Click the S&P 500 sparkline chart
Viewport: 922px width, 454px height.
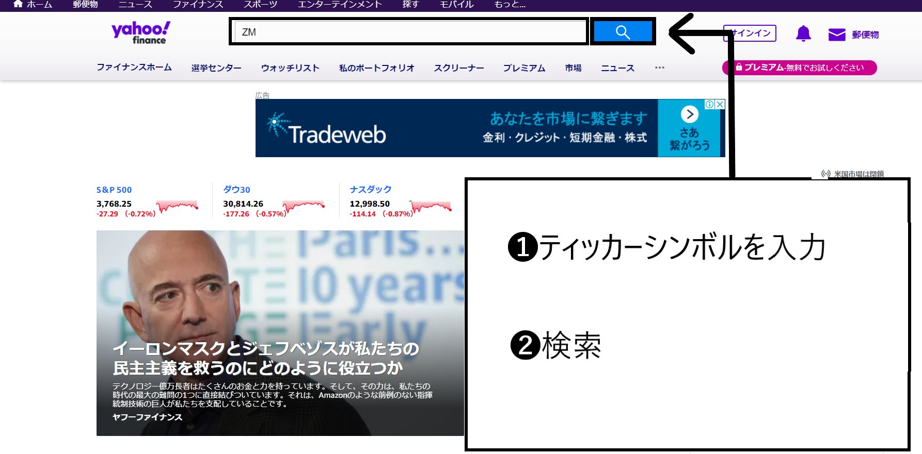click(x=178, y=206)
